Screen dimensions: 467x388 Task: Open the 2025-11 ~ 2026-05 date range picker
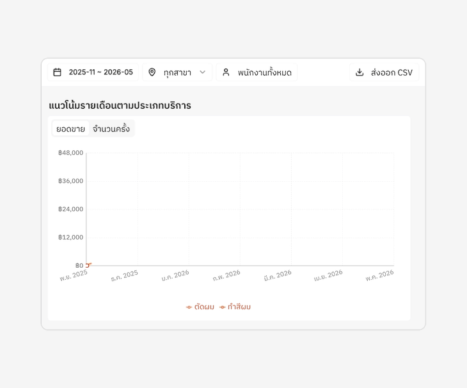click(x=93, y=72)
